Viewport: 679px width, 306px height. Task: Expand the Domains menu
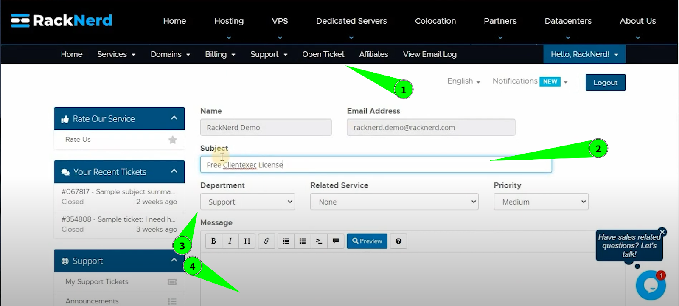tap(170, 54)
